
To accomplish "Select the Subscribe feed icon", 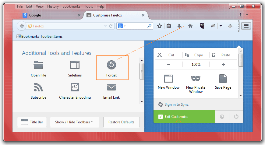I will [38, 87].
